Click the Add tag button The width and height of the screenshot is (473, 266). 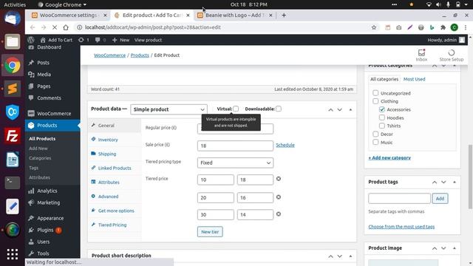click(440, 198)
